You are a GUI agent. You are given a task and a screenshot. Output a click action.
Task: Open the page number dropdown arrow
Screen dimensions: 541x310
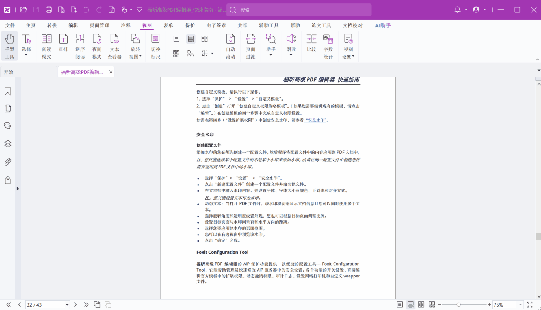coord(67,305)
